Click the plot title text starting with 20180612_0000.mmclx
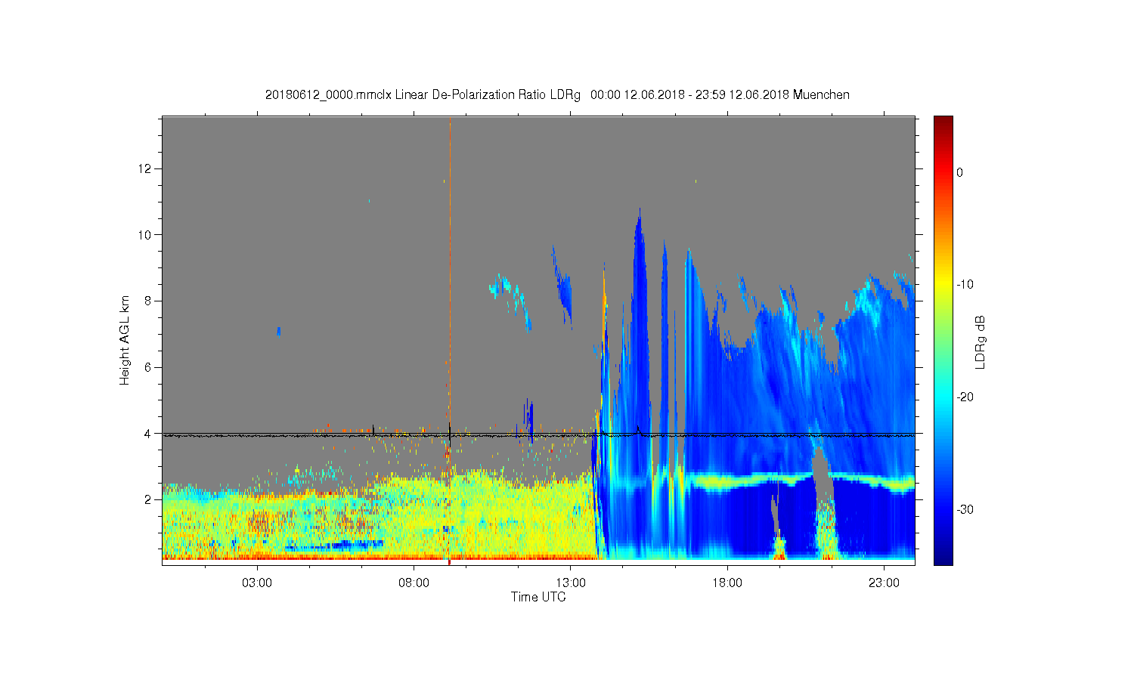 coord(557,95)
